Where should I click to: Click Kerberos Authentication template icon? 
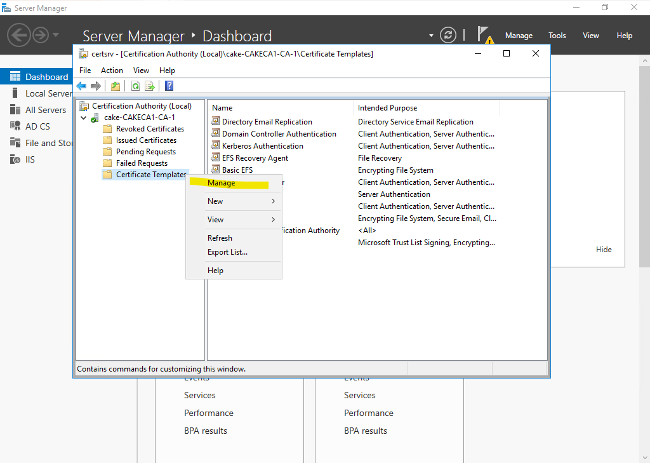(x=215, y=145)
